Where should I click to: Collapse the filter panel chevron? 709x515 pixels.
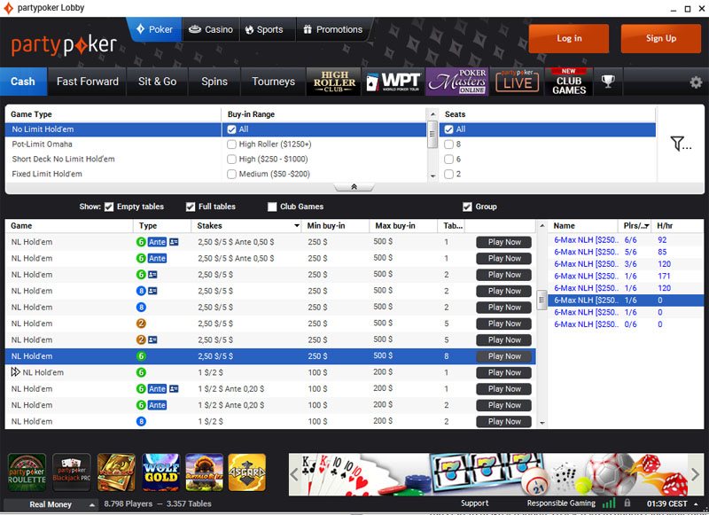(x=354, y=187)
